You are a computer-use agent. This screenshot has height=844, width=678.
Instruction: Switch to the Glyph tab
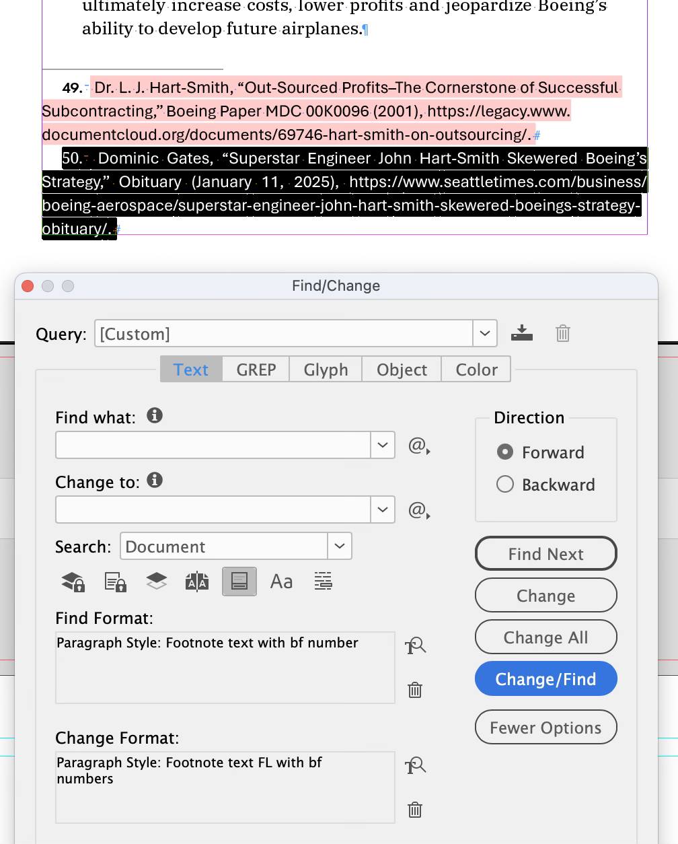(326, 370)
